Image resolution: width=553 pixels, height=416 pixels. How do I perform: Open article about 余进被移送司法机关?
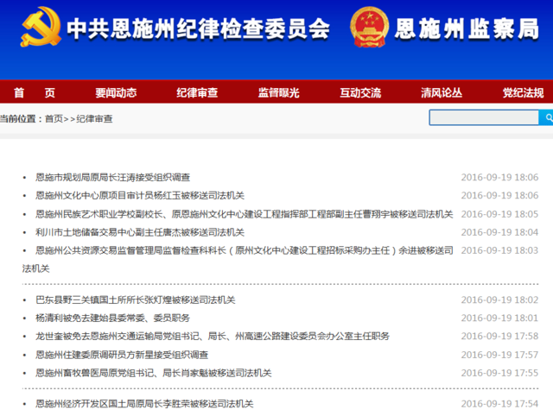tap(238, 260)
